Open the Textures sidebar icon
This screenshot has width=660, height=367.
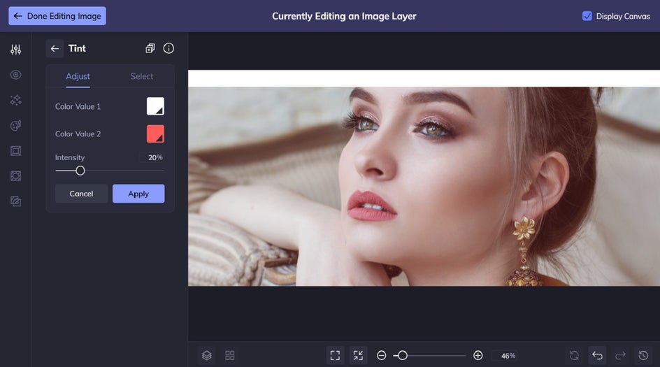pos(15,201)
